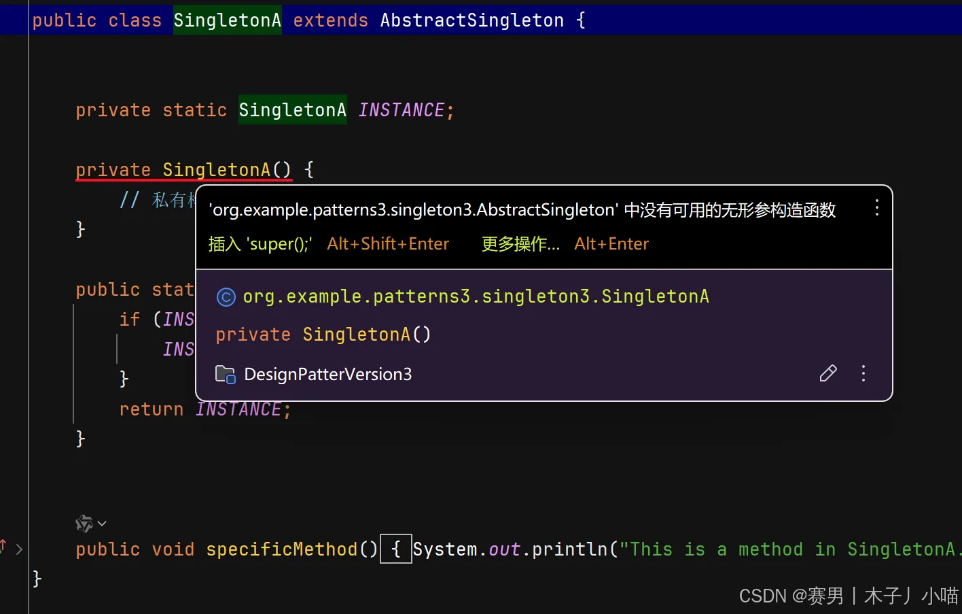This screenshot has width=962, height=614.
Task: Click the INSTANCE field declaration
Action: click(x=402, y=110)
